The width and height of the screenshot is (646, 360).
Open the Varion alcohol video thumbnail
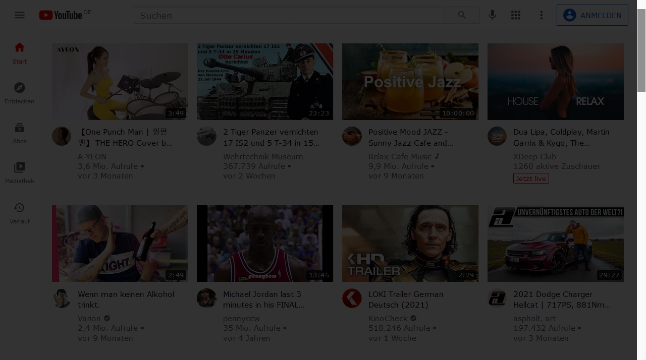pos(120,244)
